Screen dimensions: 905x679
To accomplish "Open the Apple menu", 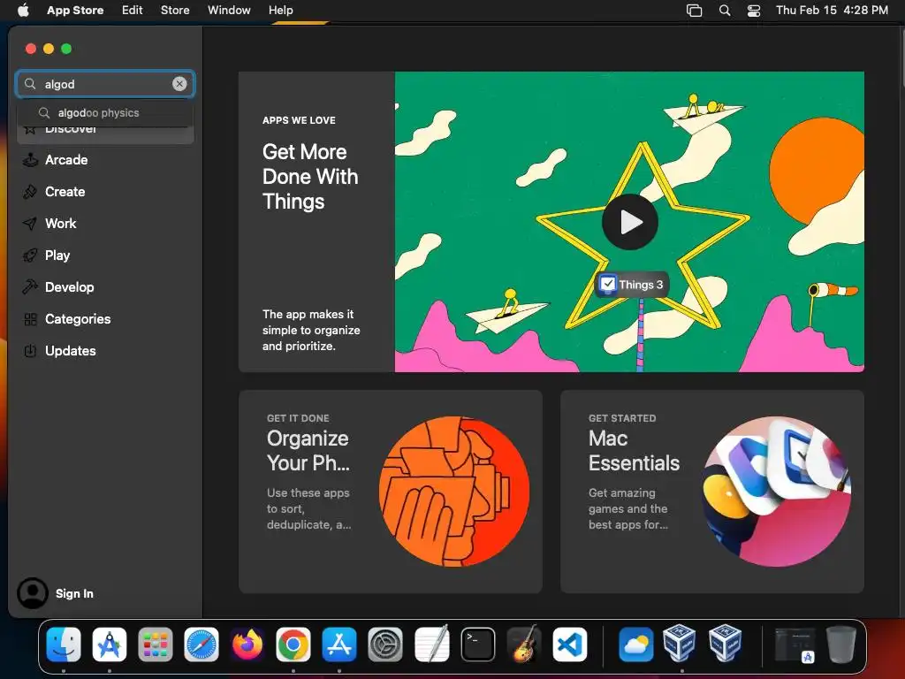I will pyautogui.click(x=23, y=10).
